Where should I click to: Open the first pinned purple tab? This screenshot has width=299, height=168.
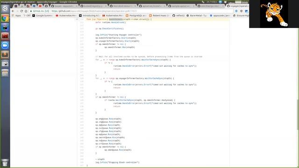click(x=16, y=6)
